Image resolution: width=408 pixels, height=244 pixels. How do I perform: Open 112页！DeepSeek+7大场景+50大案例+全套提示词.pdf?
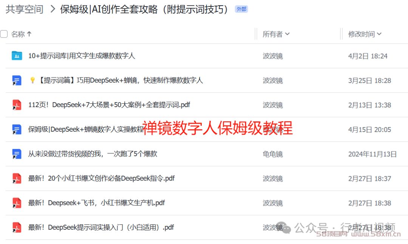pyautogui.click(x=109, y=105)
